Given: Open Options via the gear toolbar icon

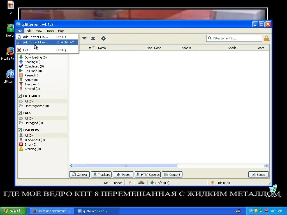Looking at the screenshot, I should tap(103, 38).
